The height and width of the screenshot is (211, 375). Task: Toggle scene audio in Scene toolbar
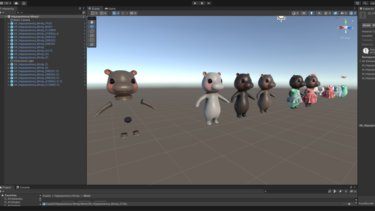(x=319, y=13)
